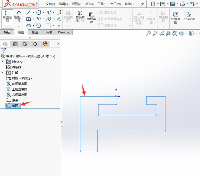
Task: Open dropdown under Smart Dimension
Action: pos(19,26)
